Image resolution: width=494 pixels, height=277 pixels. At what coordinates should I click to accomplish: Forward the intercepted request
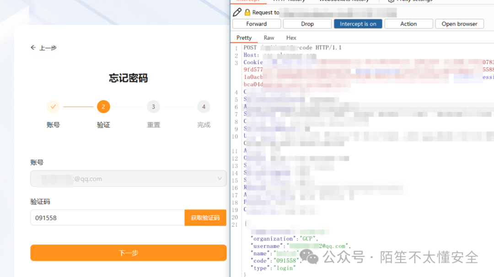256,23
